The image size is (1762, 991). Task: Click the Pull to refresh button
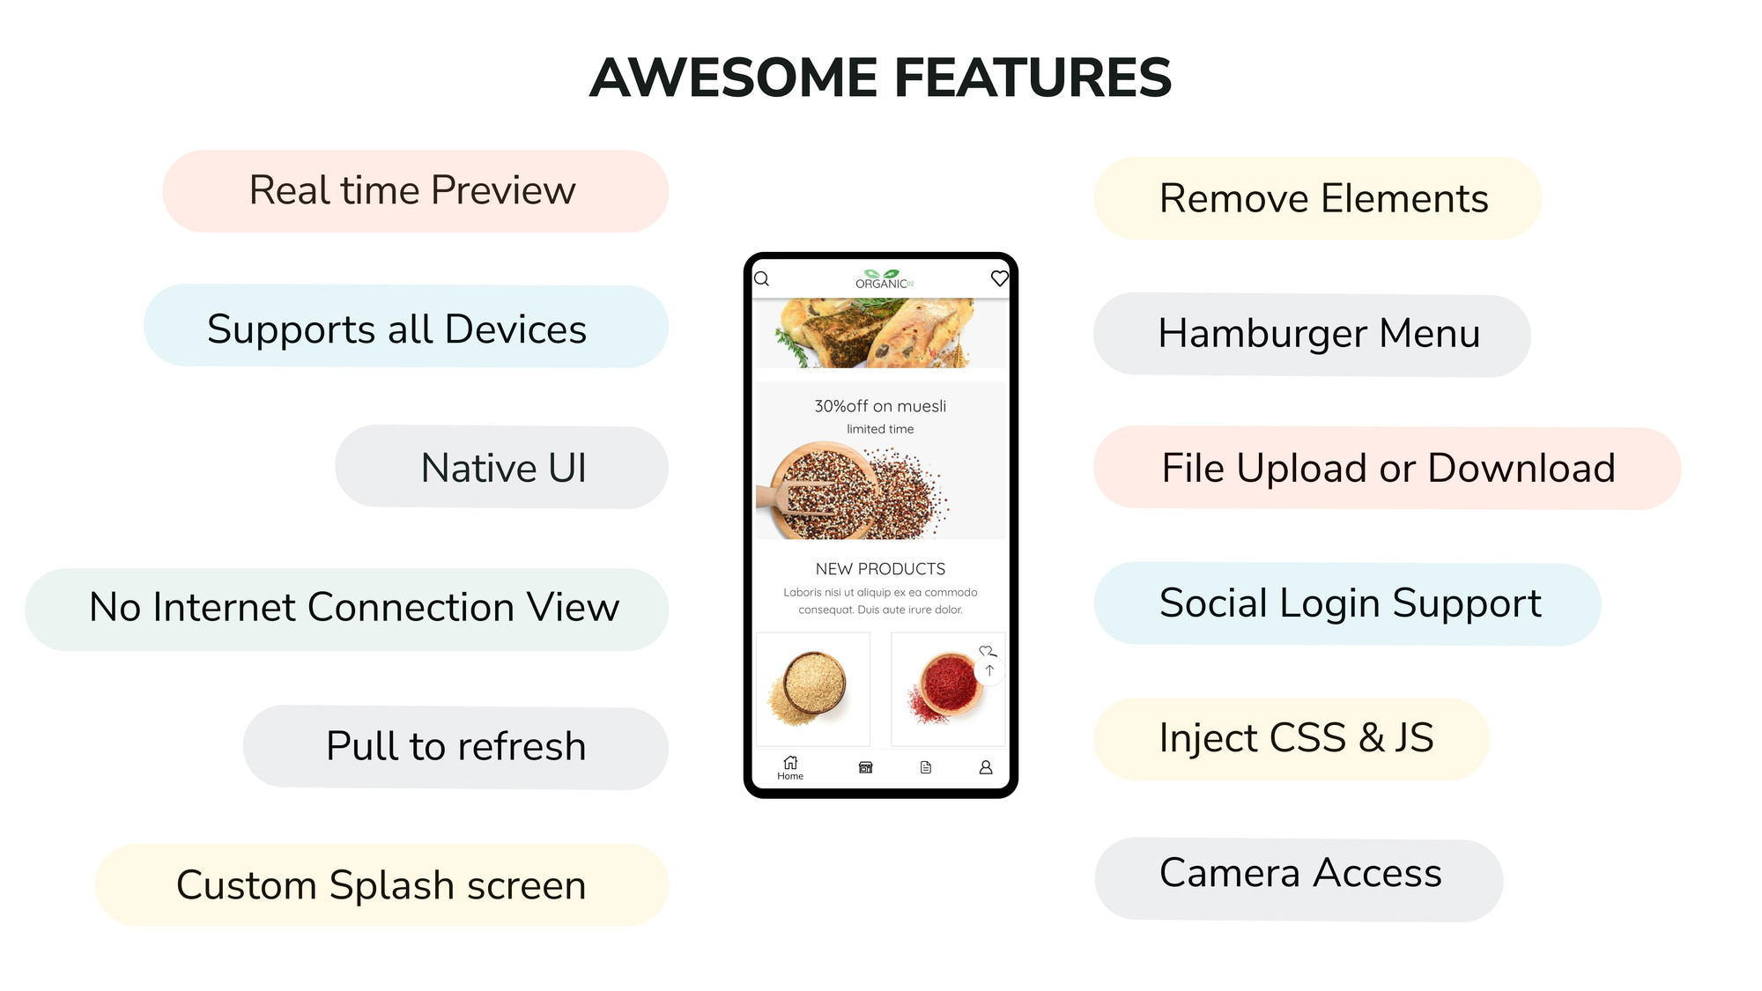438,747
